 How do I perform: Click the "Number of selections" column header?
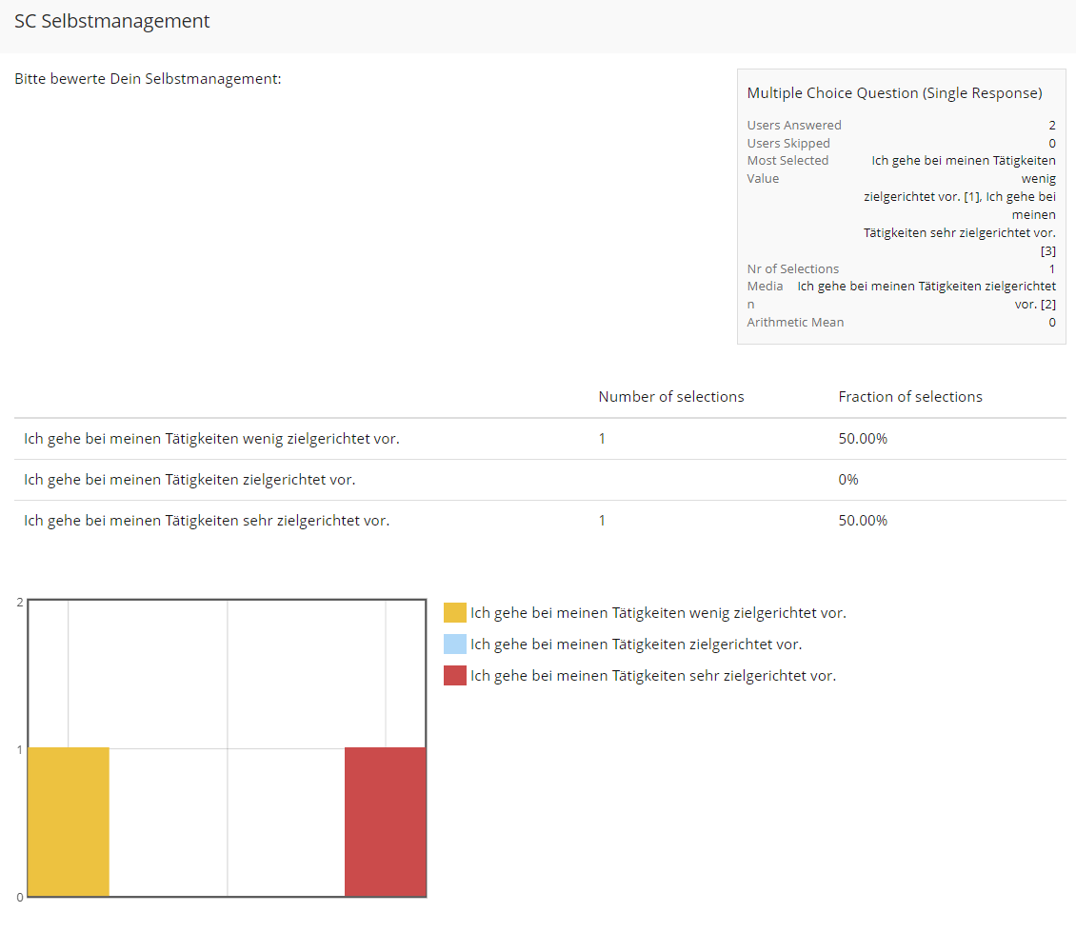pyautogui.click(x=671, y=396)
